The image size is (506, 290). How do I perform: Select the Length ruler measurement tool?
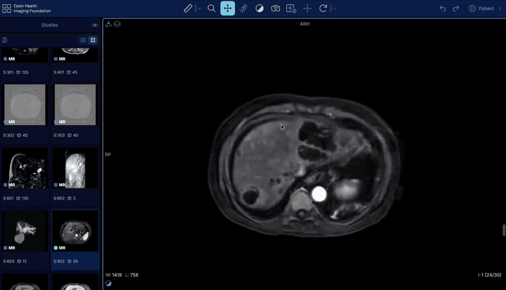click(188, 8)
